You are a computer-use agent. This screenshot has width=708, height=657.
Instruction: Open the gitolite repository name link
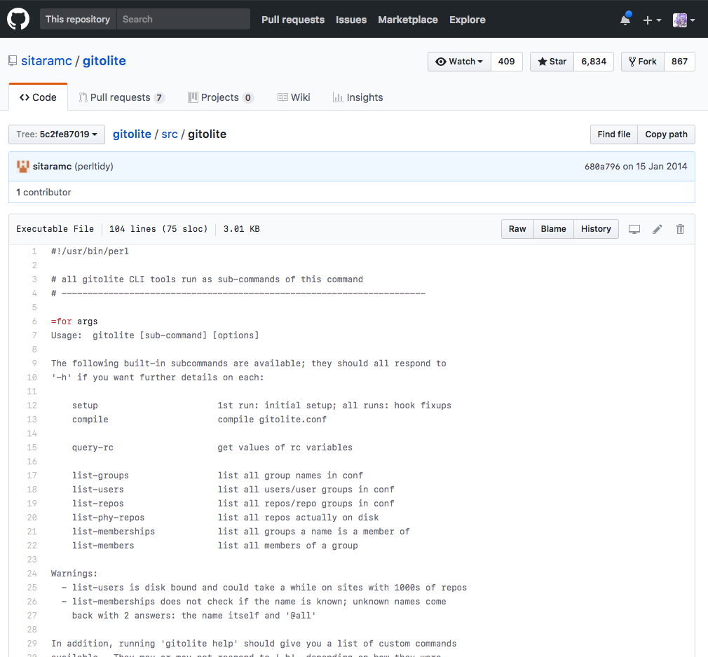click(104, 61)
